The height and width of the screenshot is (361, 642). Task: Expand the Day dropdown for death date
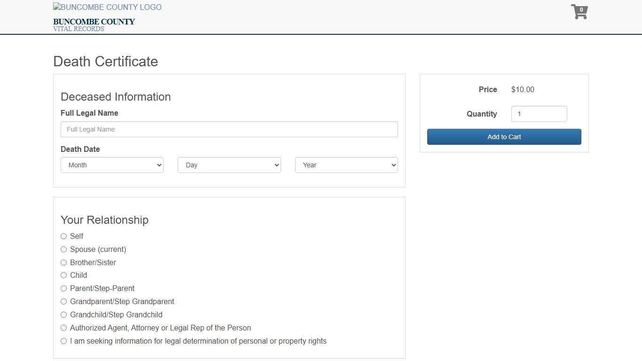pyautogui.click(x=229, y=165)
